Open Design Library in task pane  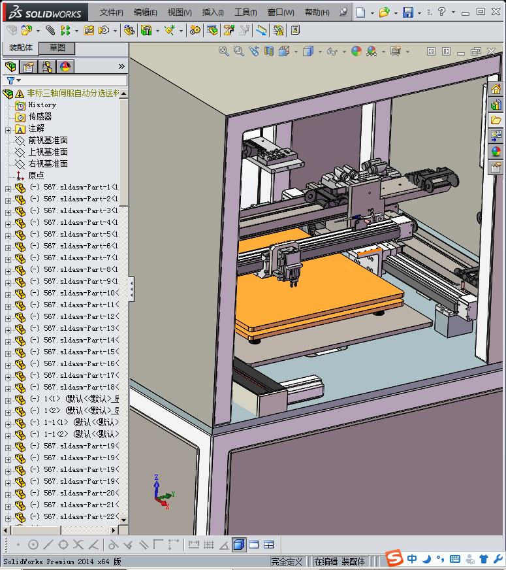[x=496, y=105]
